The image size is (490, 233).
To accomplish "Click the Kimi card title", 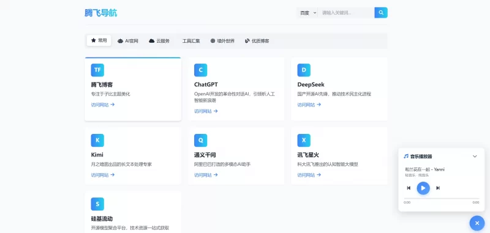I will pos(97,155).
